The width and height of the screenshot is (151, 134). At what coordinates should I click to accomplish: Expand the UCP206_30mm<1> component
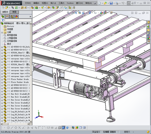coord(2,53)
